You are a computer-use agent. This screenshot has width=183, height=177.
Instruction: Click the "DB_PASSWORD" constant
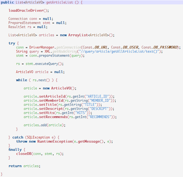(166, 47)
